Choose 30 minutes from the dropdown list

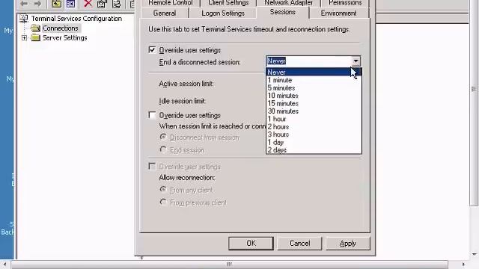pyautogui.click(x=314, y=111)
